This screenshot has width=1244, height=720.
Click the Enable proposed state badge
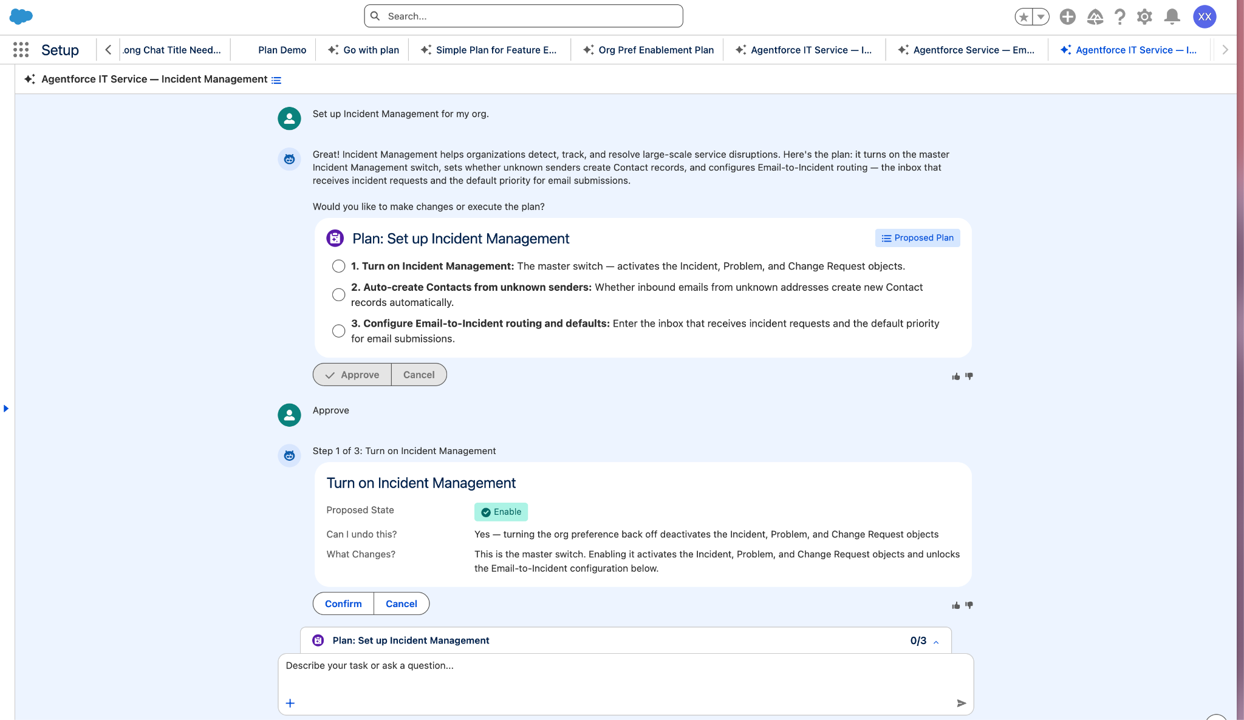coord(501,512)
